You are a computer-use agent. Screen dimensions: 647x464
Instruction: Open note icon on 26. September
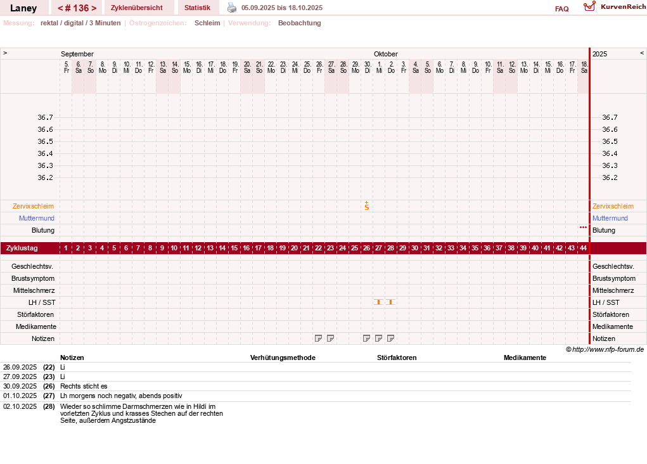(318, 338)
